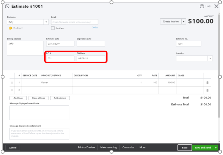Screen dimensions: 223x155
Task: Click the Help question mark icon
Action: [202, 6]
